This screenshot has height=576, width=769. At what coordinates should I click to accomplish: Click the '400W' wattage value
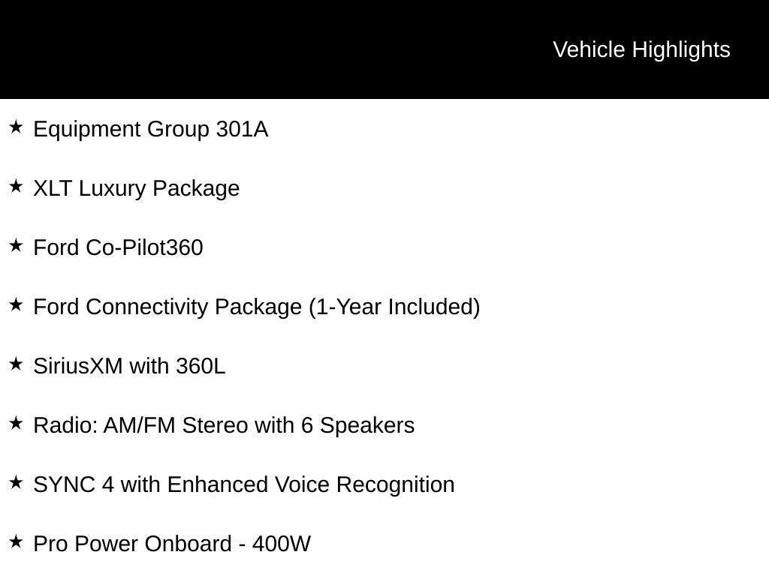pos(282,544)
